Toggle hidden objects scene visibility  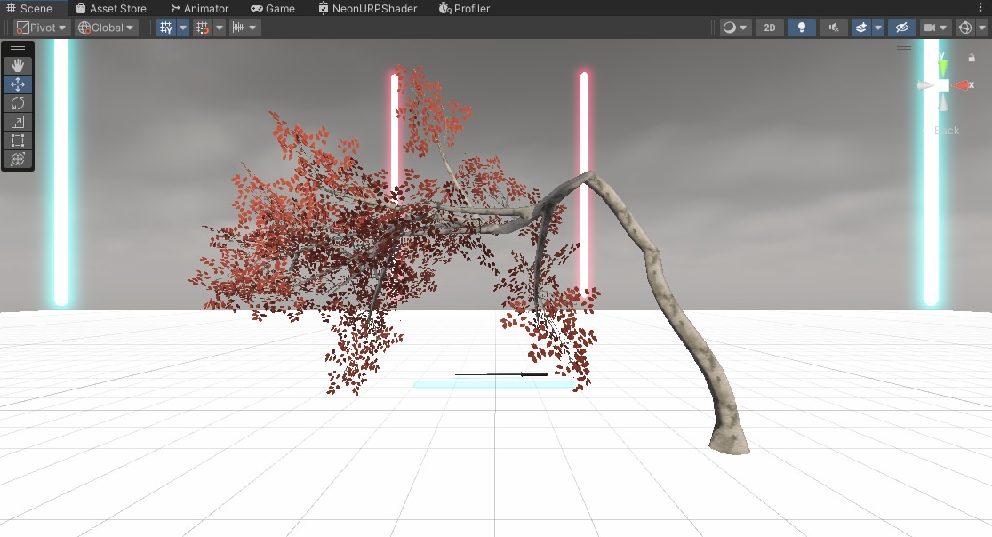point(902,28)
